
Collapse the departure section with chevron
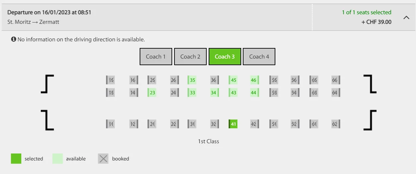(x=406, y=18)
